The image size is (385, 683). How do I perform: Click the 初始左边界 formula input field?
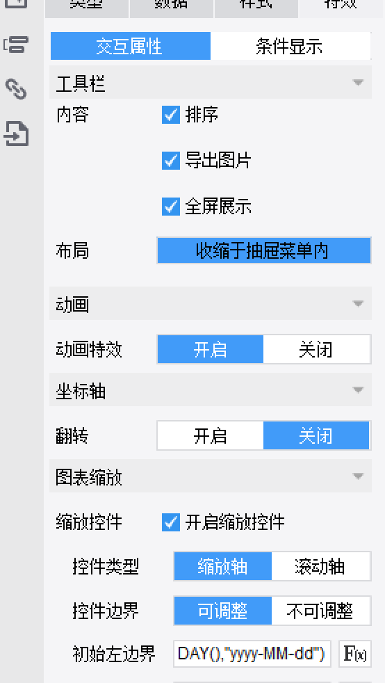(252, 653)
